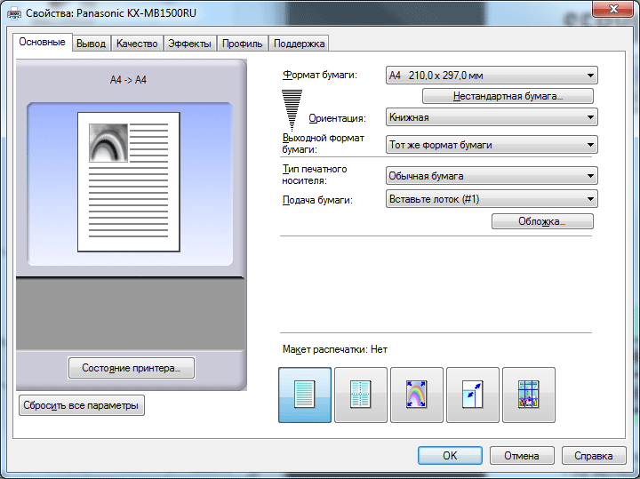
Task: Click the Нестандартная бумага button
Action: (508, 96)
